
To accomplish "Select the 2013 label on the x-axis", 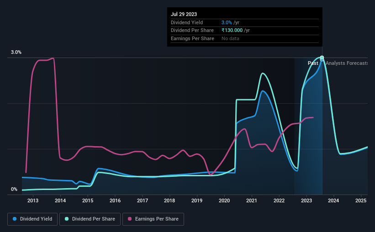I will [33, 200].
